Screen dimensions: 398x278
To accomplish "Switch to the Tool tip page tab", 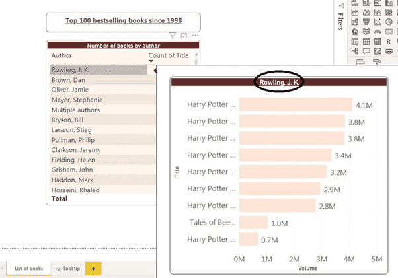I will tap(68, 269).
